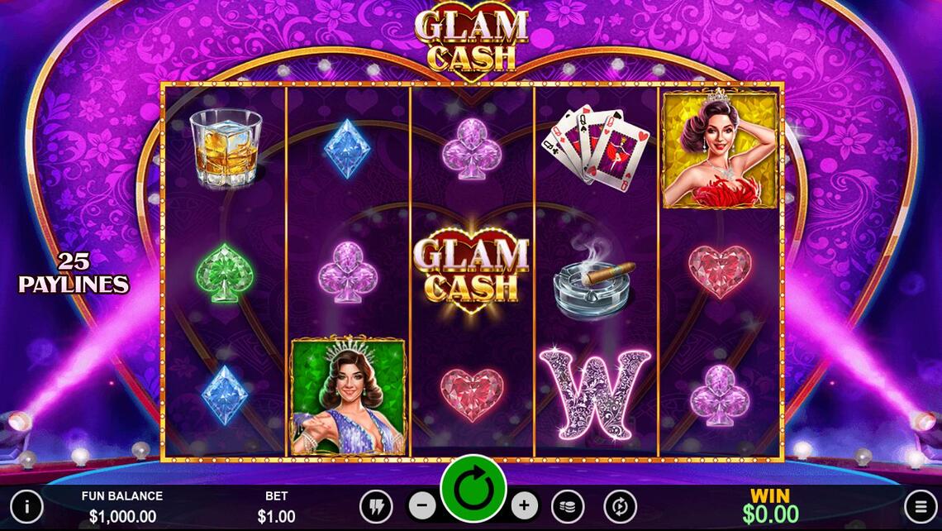Click the 25 Paylines label
The height and width of the screenshot is (531, 942).
pyautogui.click(x=74, y=272)
